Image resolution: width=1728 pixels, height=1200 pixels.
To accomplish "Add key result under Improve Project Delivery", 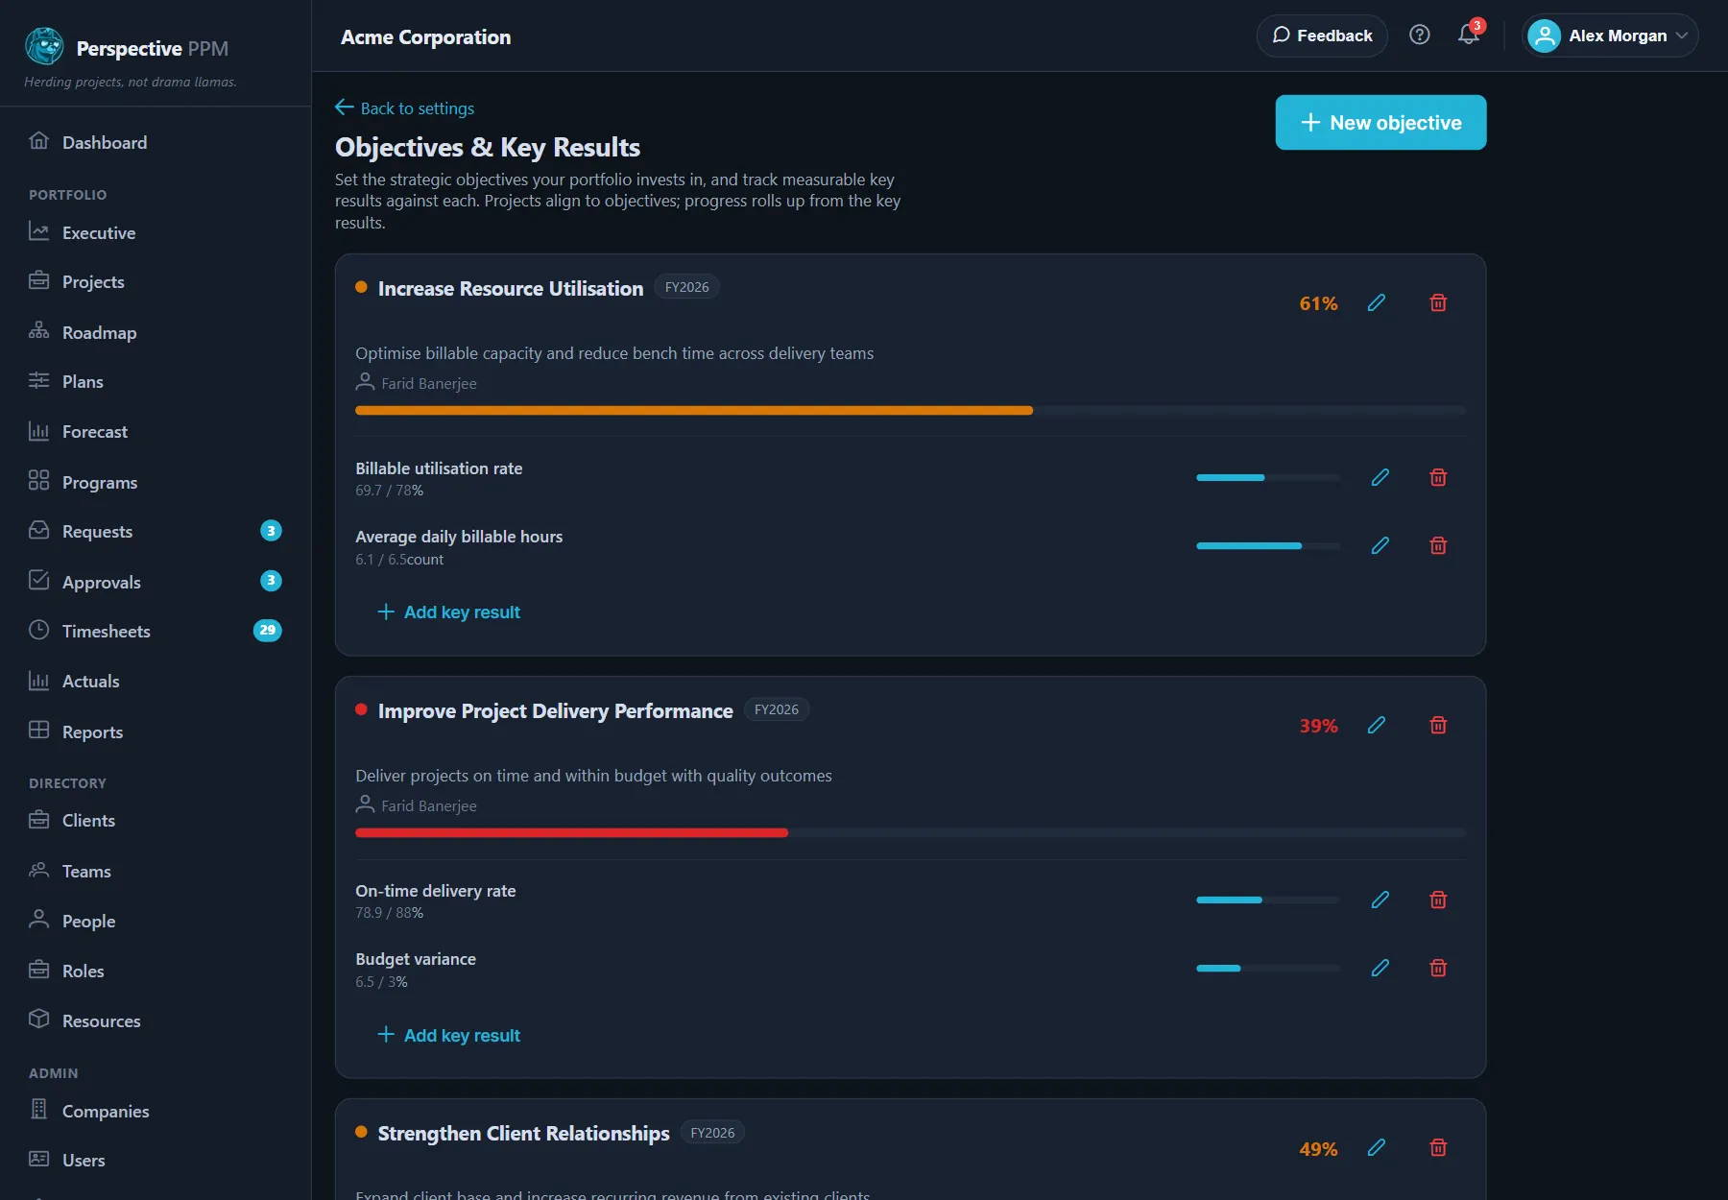I will pyautogui.click(x=448, y=1035).
